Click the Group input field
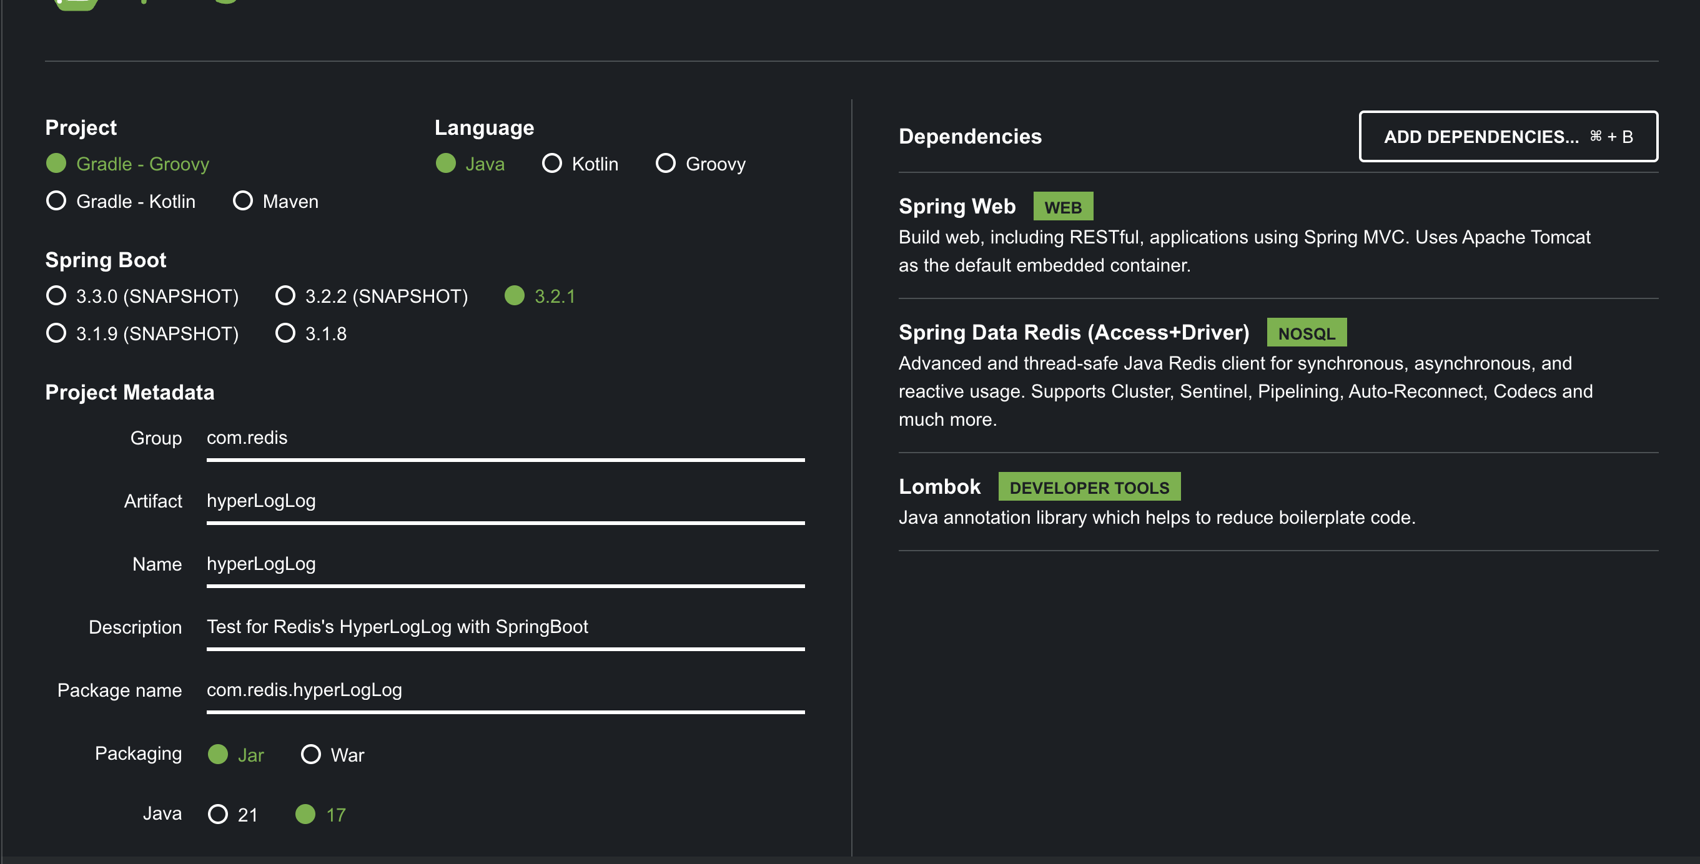Screen dimensions: 1700x864 click(505, 439)
